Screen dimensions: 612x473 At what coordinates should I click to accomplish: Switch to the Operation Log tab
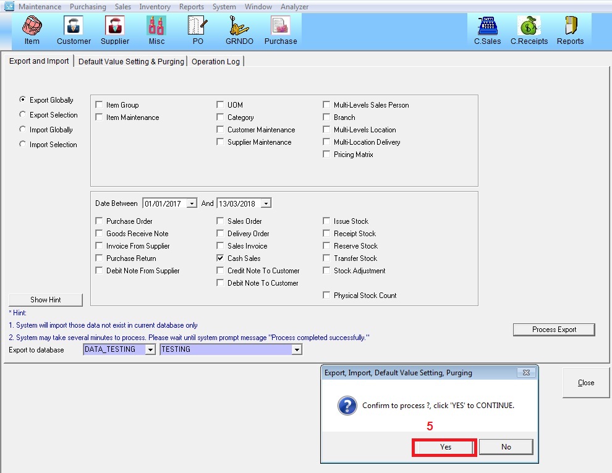[216, 61]
